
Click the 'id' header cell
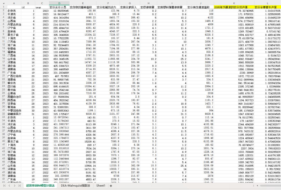pos(28,7)
